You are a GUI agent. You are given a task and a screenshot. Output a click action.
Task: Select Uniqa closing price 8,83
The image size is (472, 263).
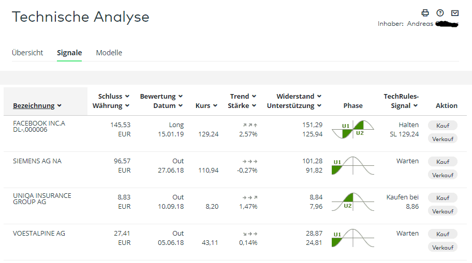[124, 197]
